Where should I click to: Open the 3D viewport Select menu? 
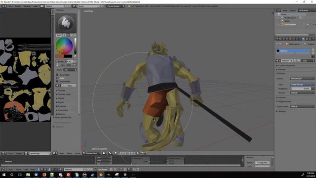click(x=70, y=153)
